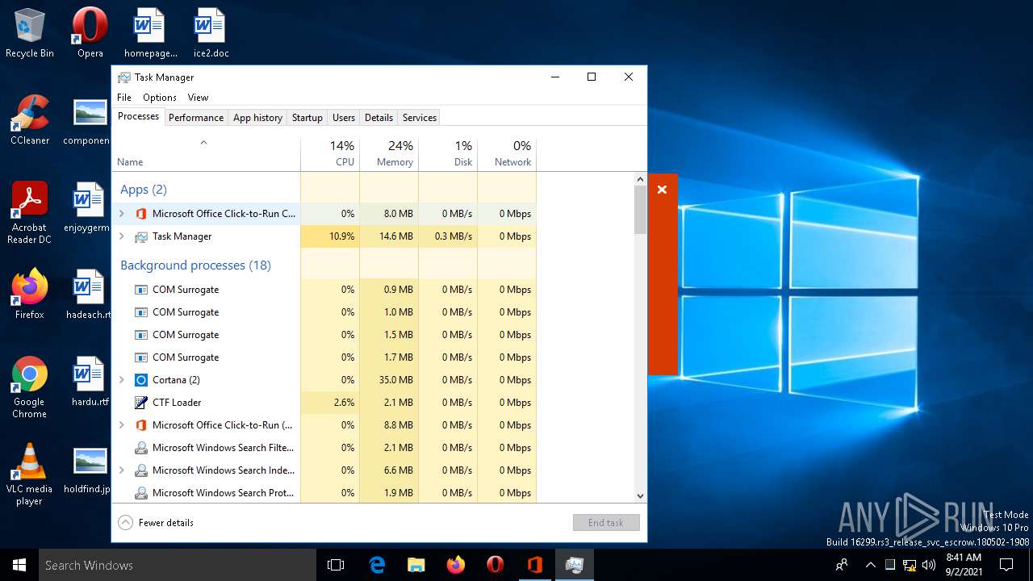Select Microsoft Windows Search Filter process

pyautogui.click(x=324, y=448)
